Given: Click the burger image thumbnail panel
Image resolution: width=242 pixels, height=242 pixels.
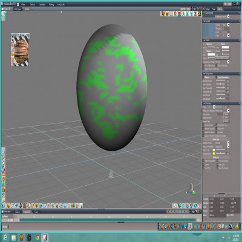Looking at the screenshot, I should click(20, 50).
